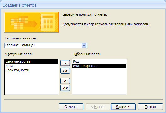Select цена лекарства in available fields

coord(31,61)
